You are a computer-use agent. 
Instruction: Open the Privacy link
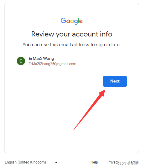click(x=113, y=162)
